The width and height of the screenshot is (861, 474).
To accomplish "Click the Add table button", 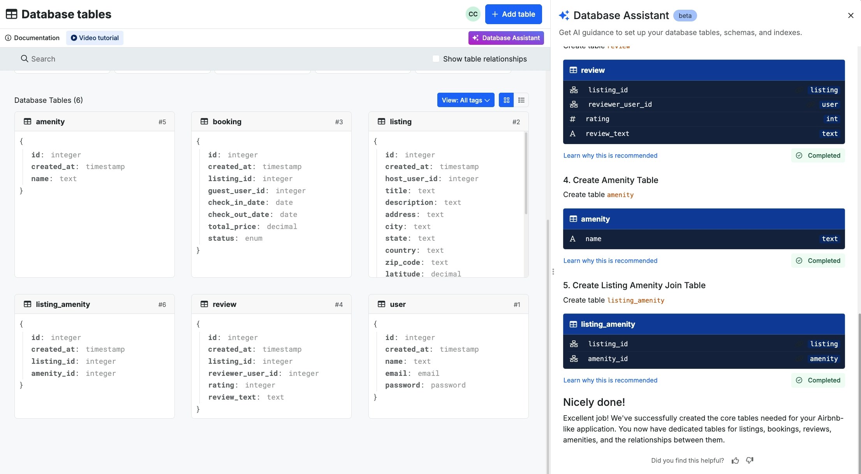I will point(513,14).
